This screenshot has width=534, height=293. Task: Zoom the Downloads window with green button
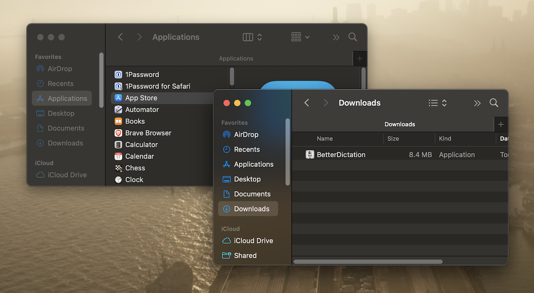point(248,103)
